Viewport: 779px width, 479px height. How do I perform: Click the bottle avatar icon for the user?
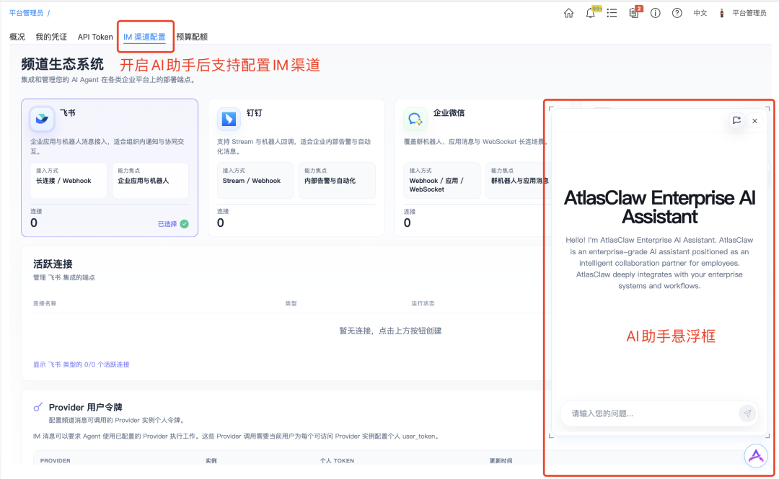tap(721, 14)
